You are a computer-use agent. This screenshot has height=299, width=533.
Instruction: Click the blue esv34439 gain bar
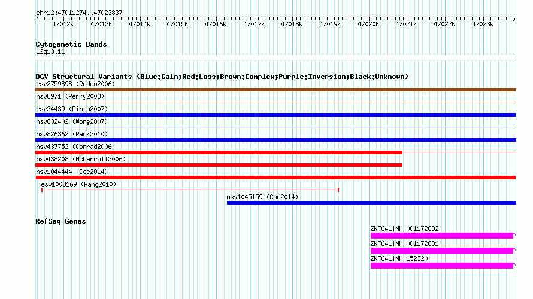click(x=275, y=115)
